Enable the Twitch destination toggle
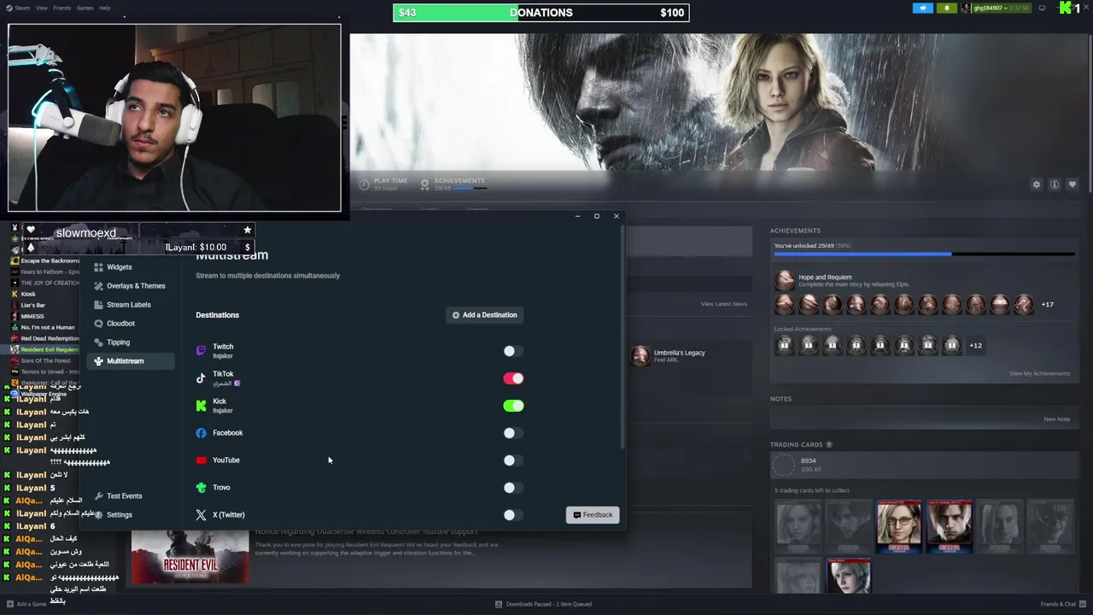Viewport: 1093px width, 615px height. (512, 351)
